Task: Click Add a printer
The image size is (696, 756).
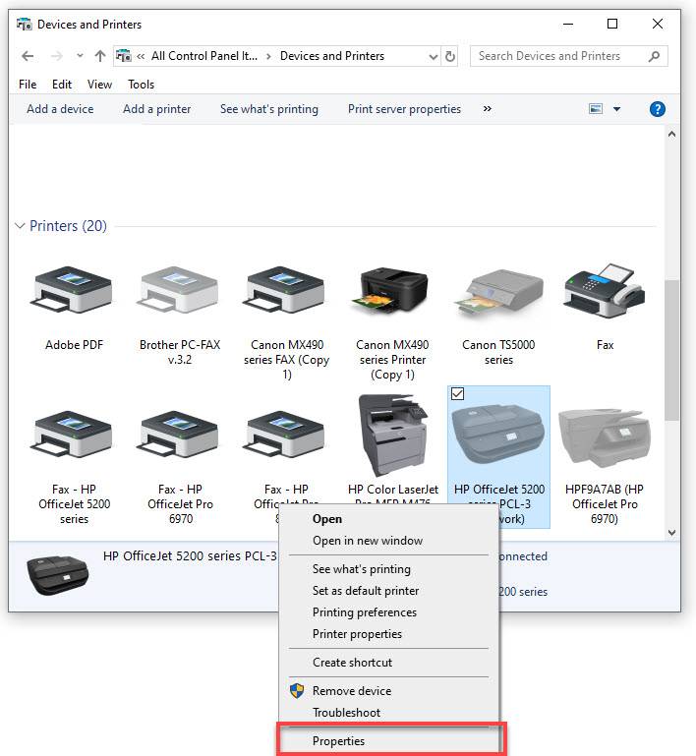Action: tap(156, 109)
